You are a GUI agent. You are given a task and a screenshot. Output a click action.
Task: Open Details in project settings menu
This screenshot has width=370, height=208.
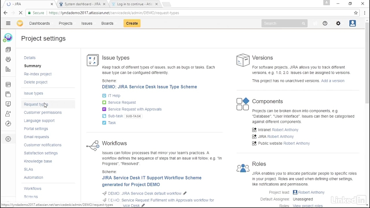[30, 58]
